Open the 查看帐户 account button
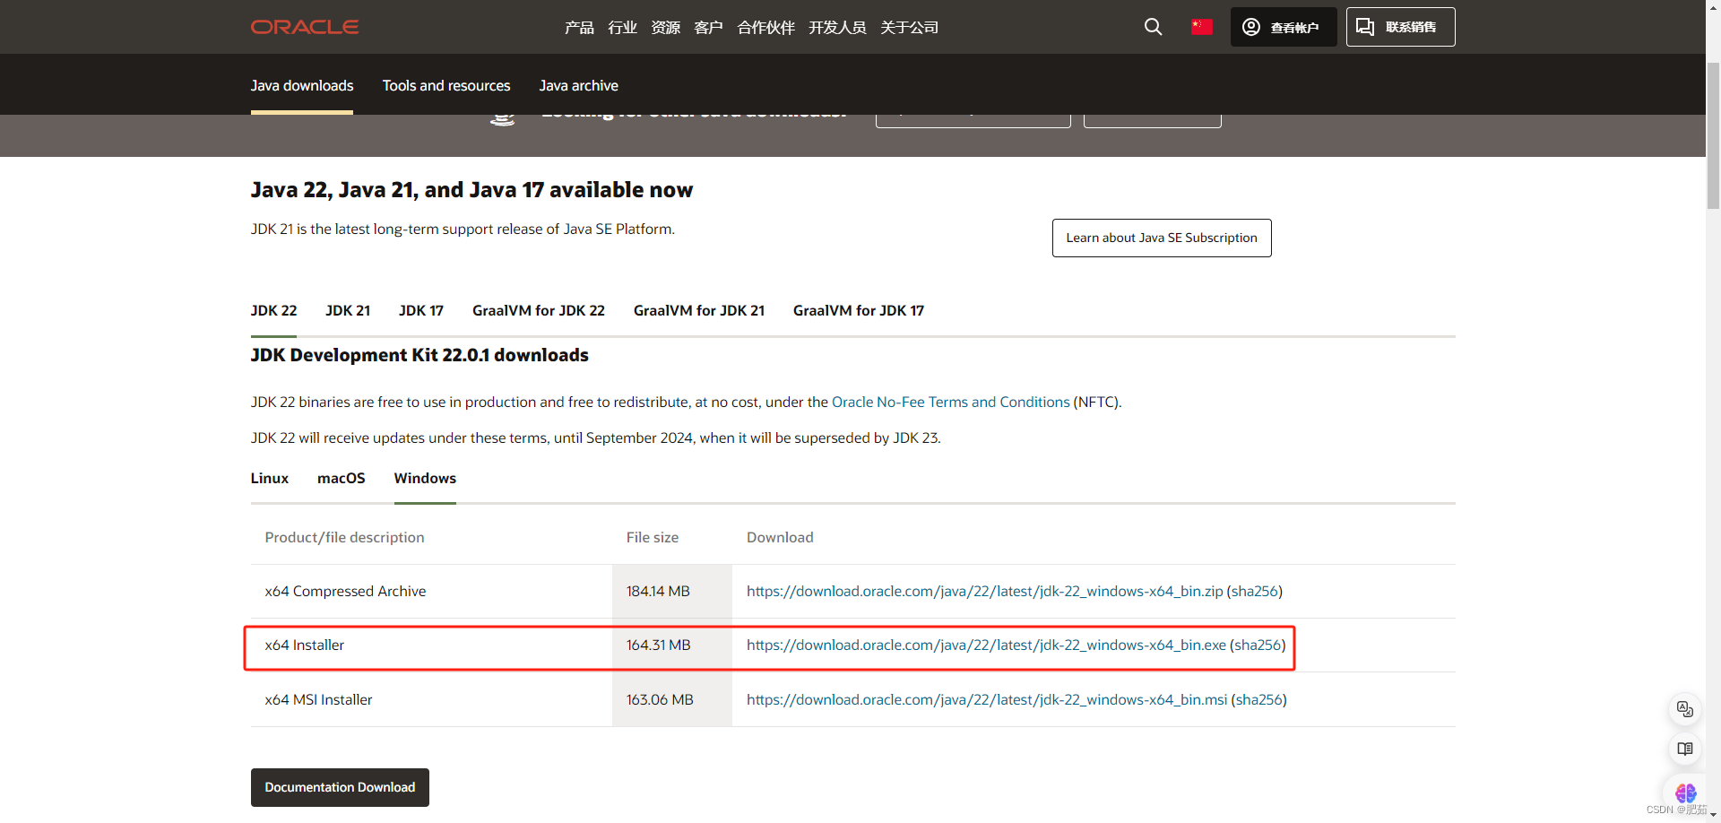This screenshot has width=1721, height=823. tap(1284, 27)
